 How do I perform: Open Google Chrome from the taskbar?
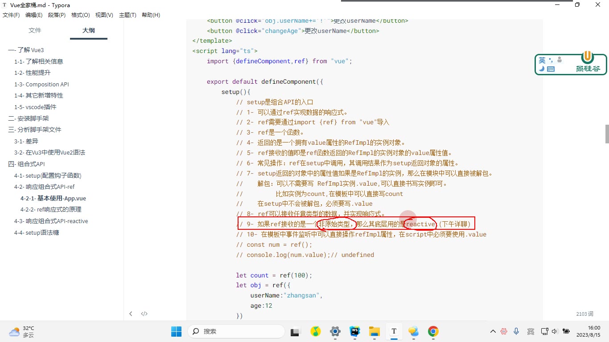pos(433,331)
